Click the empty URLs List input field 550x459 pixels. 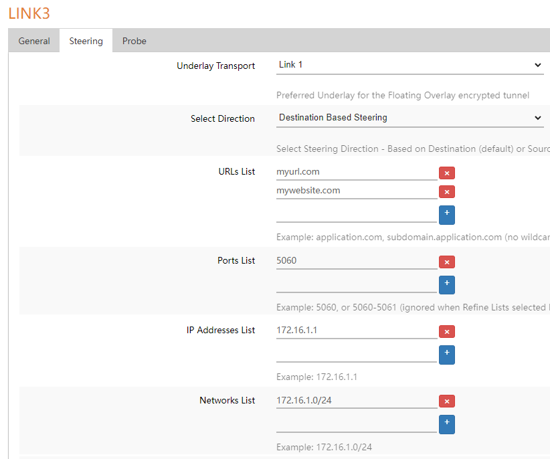[356, 214]
